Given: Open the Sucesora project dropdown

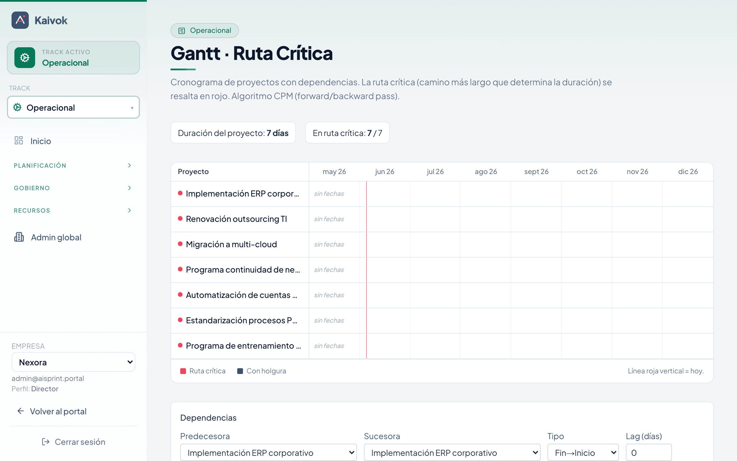Looking at the screenshot, I should tap(452, 452).
